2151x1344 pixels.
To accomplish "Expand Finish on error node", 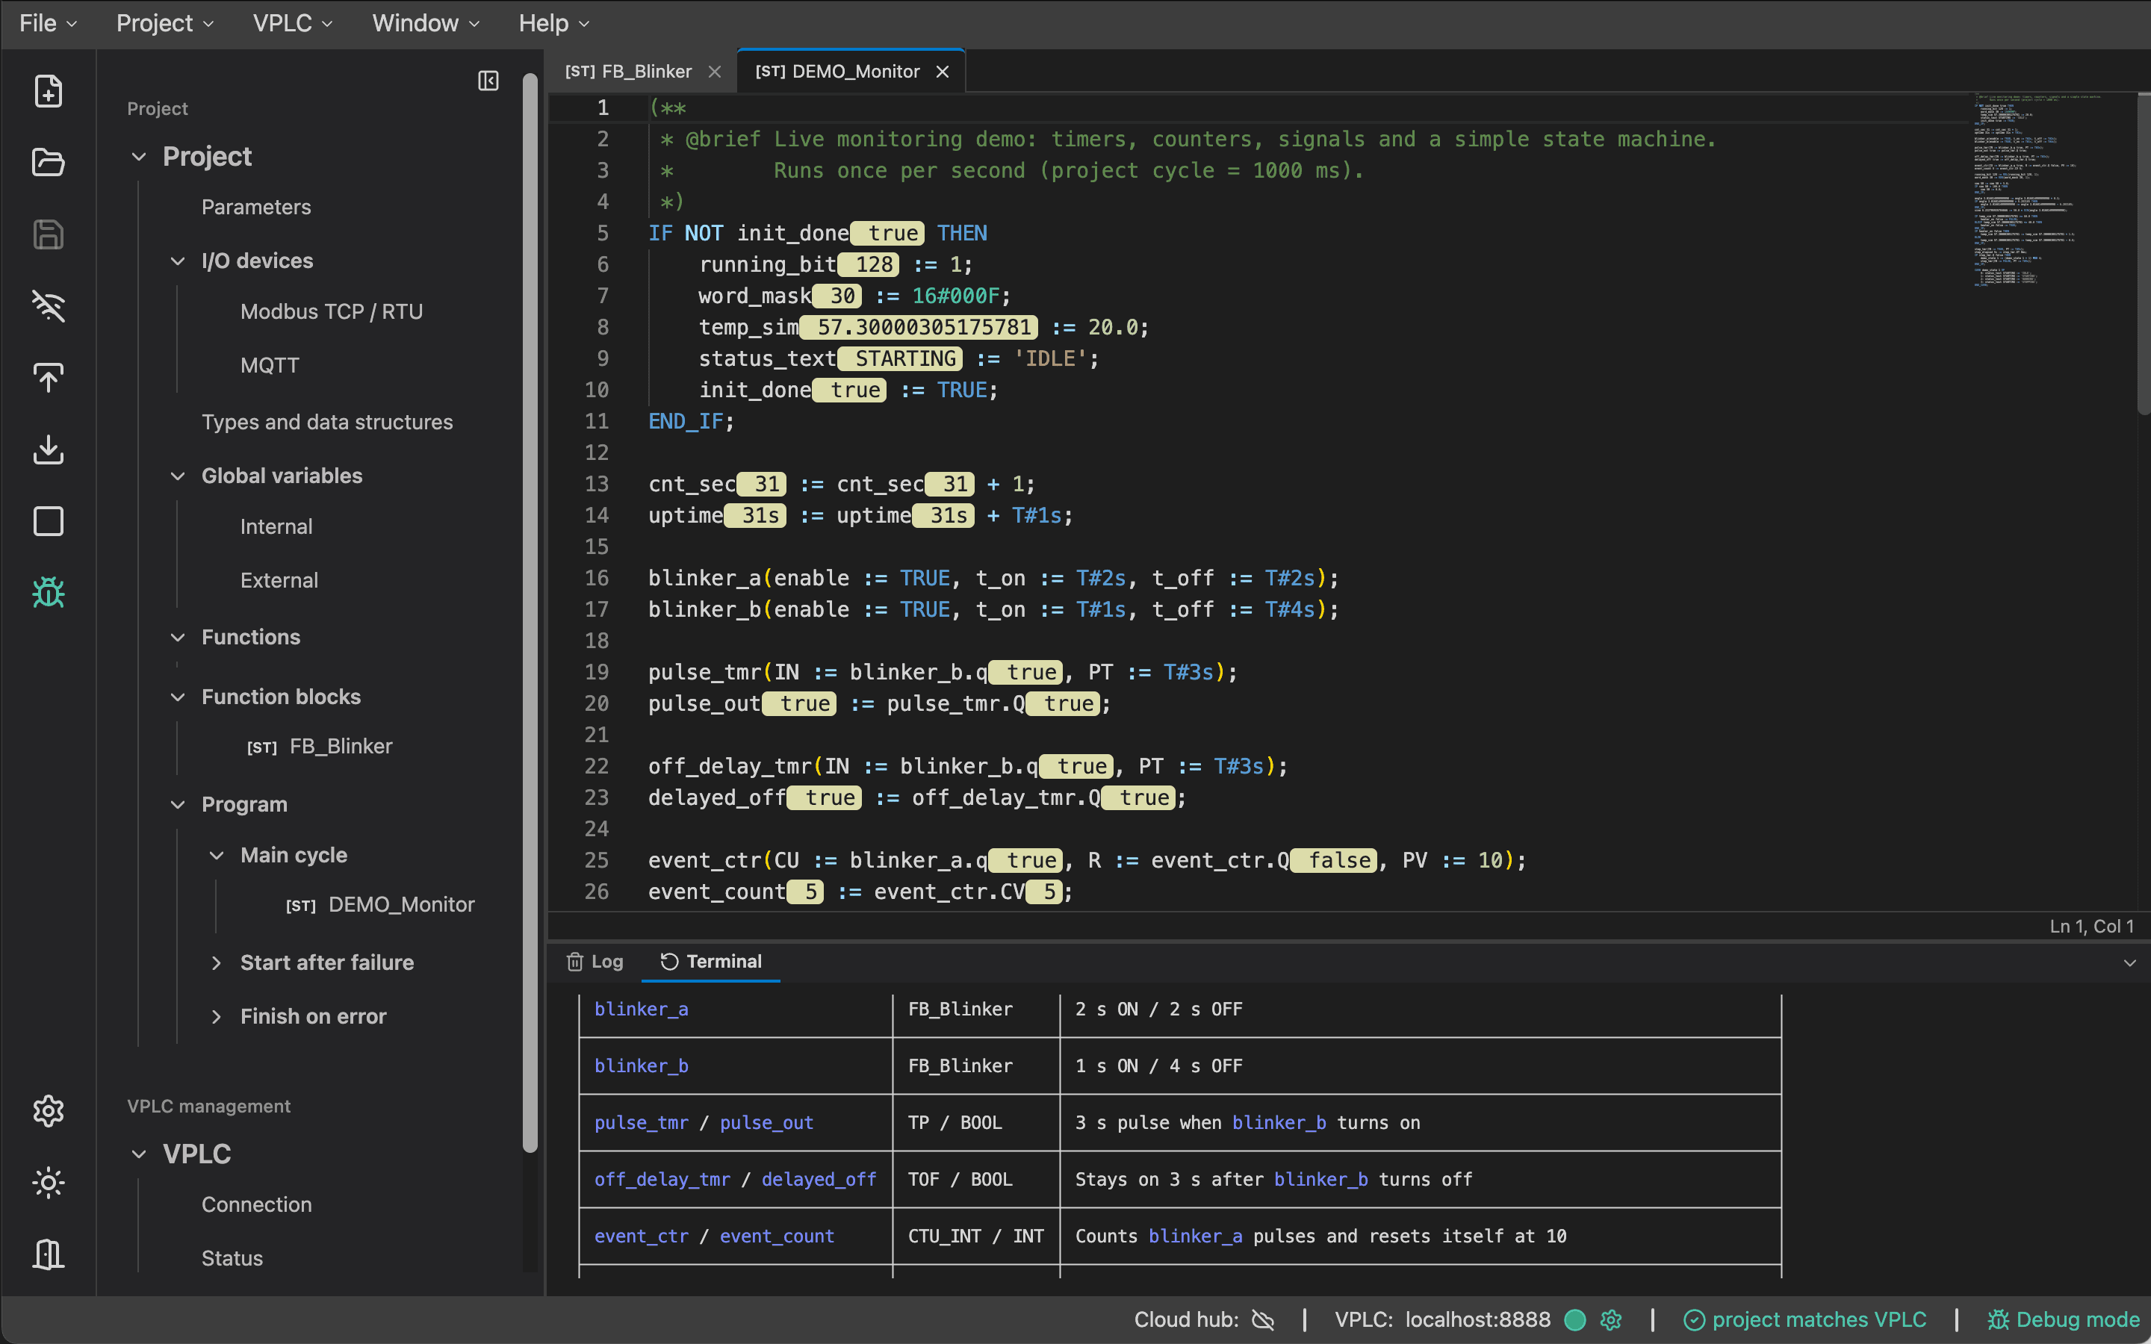I will point(216,1016).
